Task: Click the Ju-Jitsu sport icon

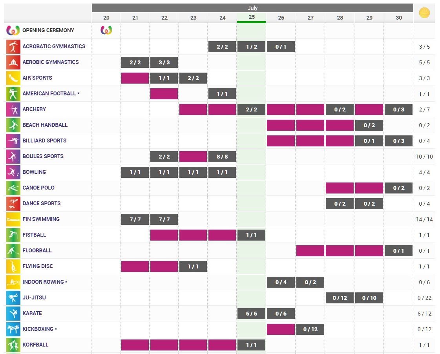Action: pos(13,298)
